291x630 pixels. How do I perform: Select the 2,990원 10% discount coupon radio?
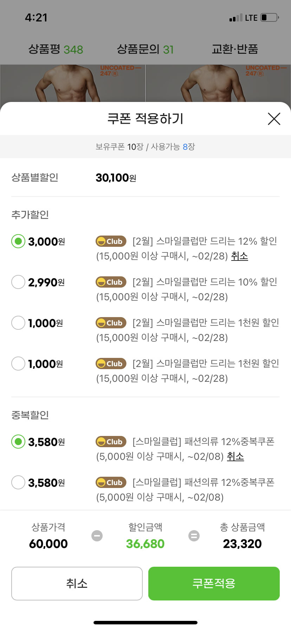18,282
